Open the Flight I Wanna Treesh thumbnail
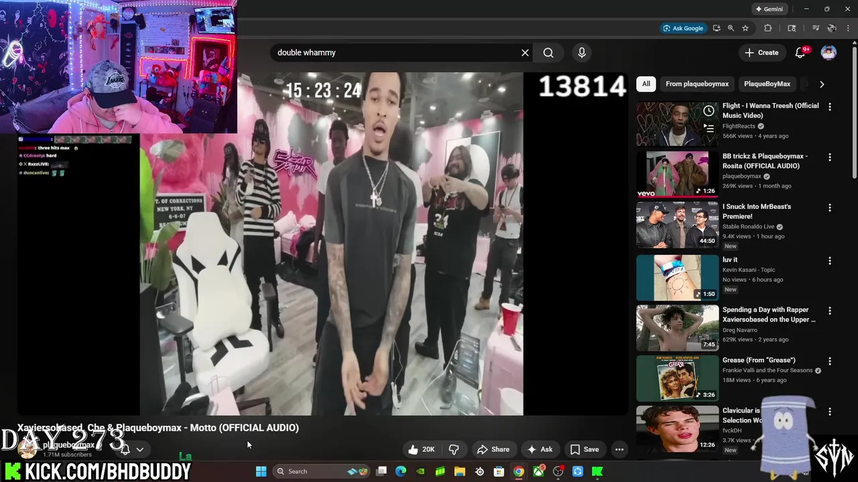 pyautogui.click(x=677, y=123)
